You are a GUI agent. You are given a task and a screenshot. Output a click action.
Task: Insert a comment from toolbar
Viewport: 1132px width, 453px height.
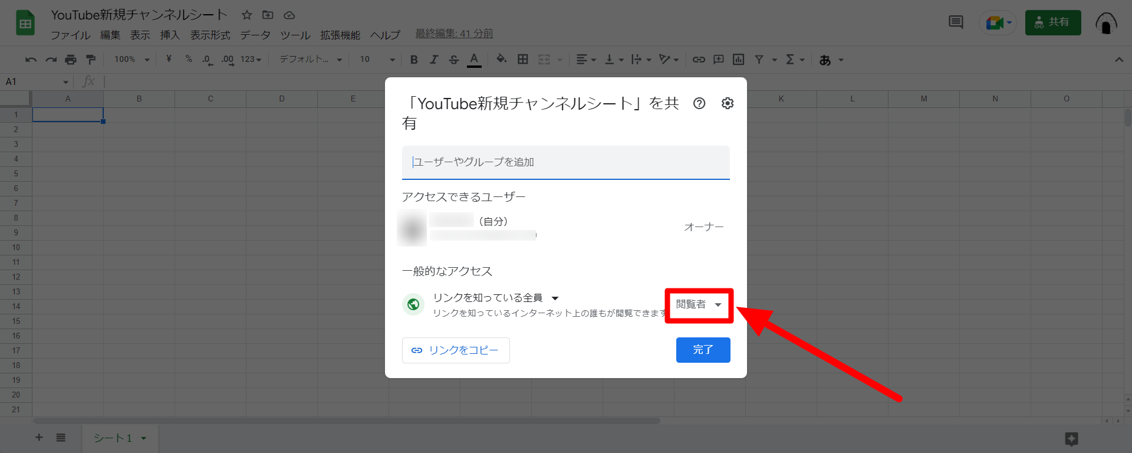(x=719, y=60)
